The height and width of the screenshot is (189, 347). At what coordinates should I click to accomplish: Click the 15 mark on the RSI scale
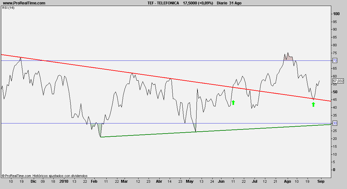pyautogui.click(x=335, y=146)
